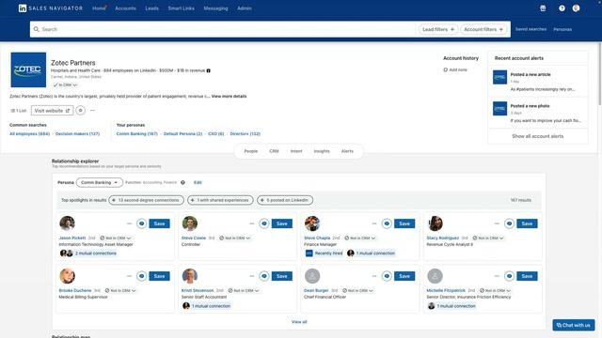The image size is (602, 338).
Task: Open the Posted a new article alert logo
Action: (x=499, y=77)
